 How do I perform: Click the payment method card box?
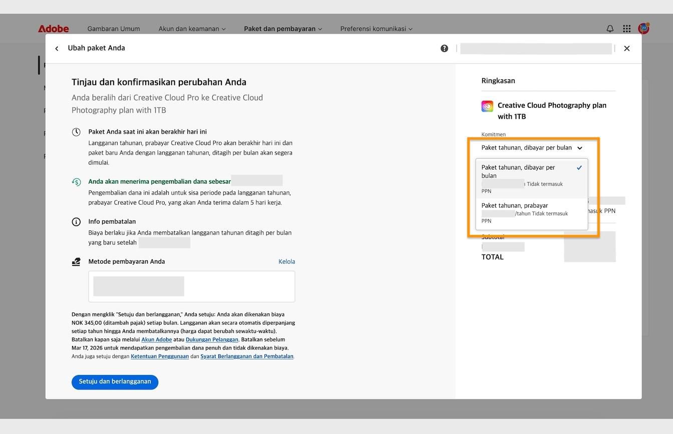click(x=192, y=286)
